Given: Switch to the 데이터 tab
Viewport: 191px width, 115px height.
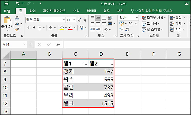Looking at the screenshot, I should (x=92, y=11).
